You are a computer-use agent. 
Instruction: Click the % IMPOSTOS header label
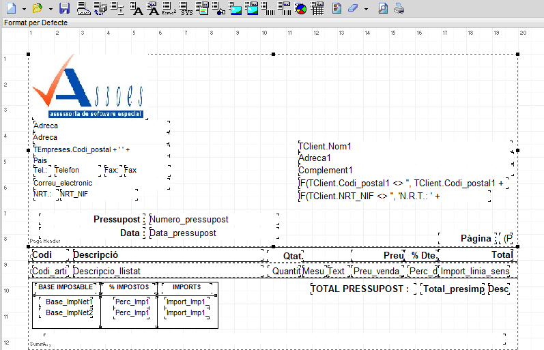[129, 287]
